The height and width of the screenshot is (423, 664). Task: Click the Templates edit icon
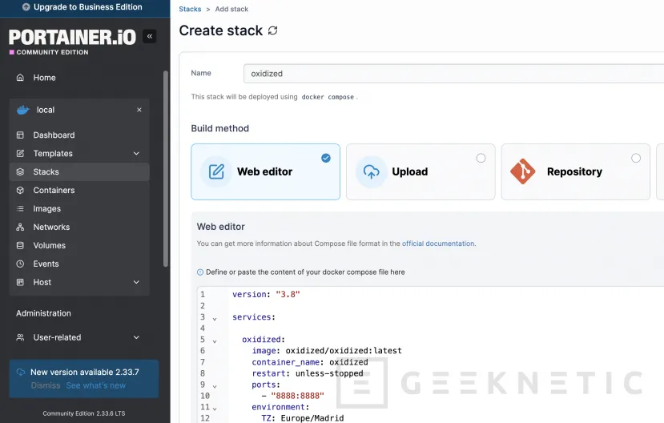tap(20, 153)
